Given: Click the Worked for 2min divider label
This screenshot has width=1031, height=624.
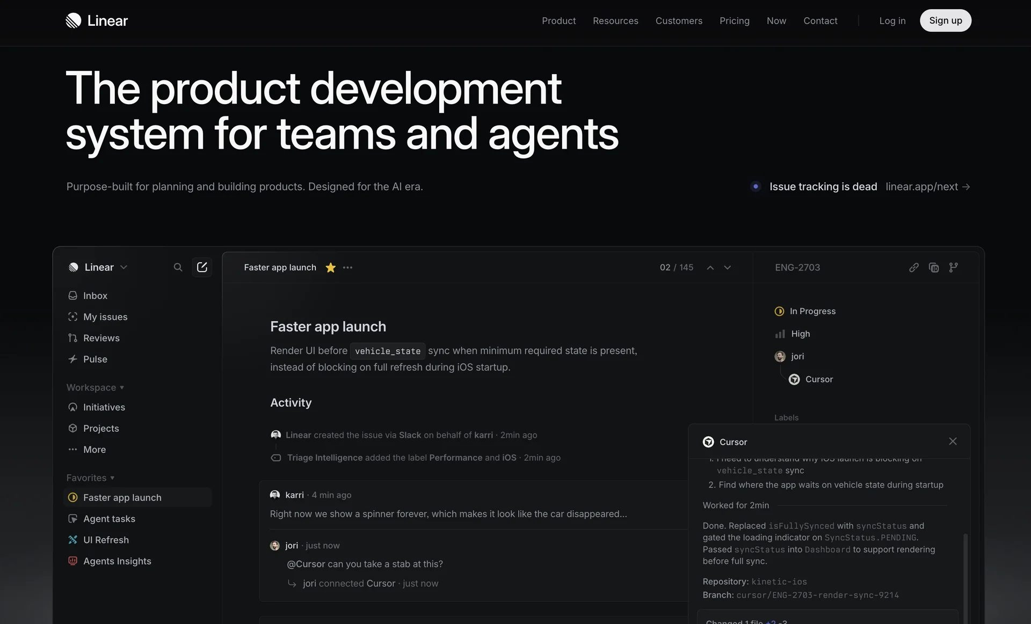Looking at the screenshot, I should pos(736,505).
